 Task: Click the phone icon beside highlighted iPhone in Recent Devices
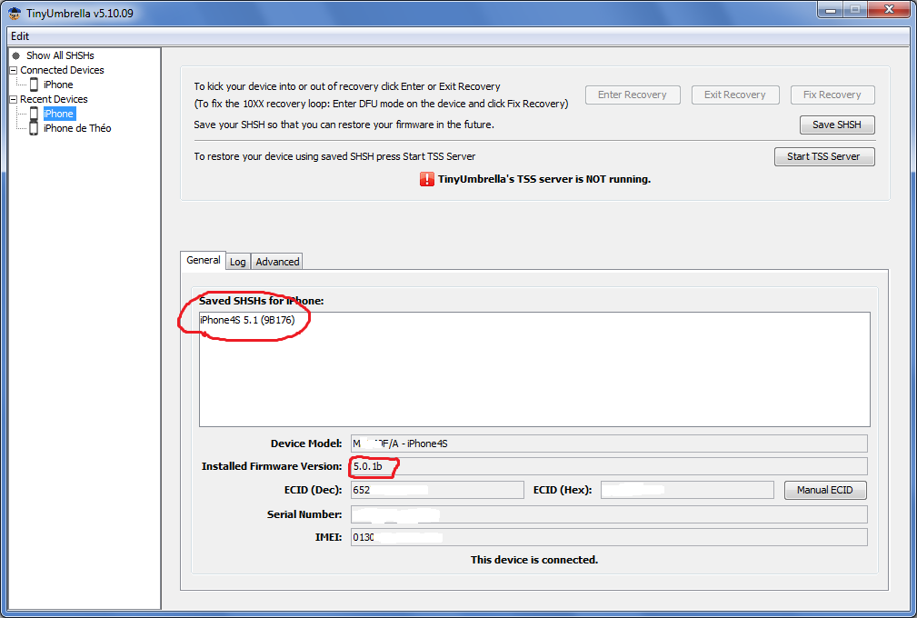pos(34,114)
